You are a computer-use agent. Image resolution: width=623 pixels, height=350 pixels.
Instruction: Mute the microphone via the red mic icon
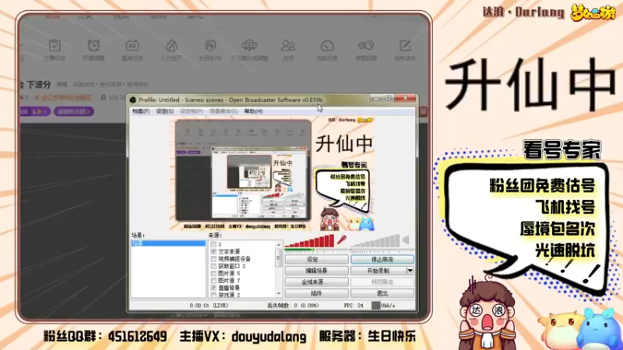coord(341,240)
